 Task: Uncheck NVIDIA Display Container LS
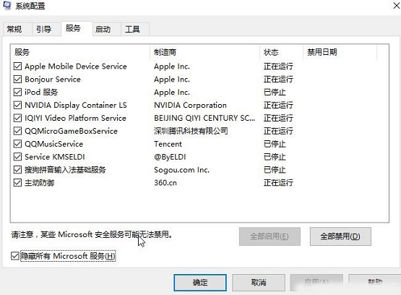click(x=17, y=105)
